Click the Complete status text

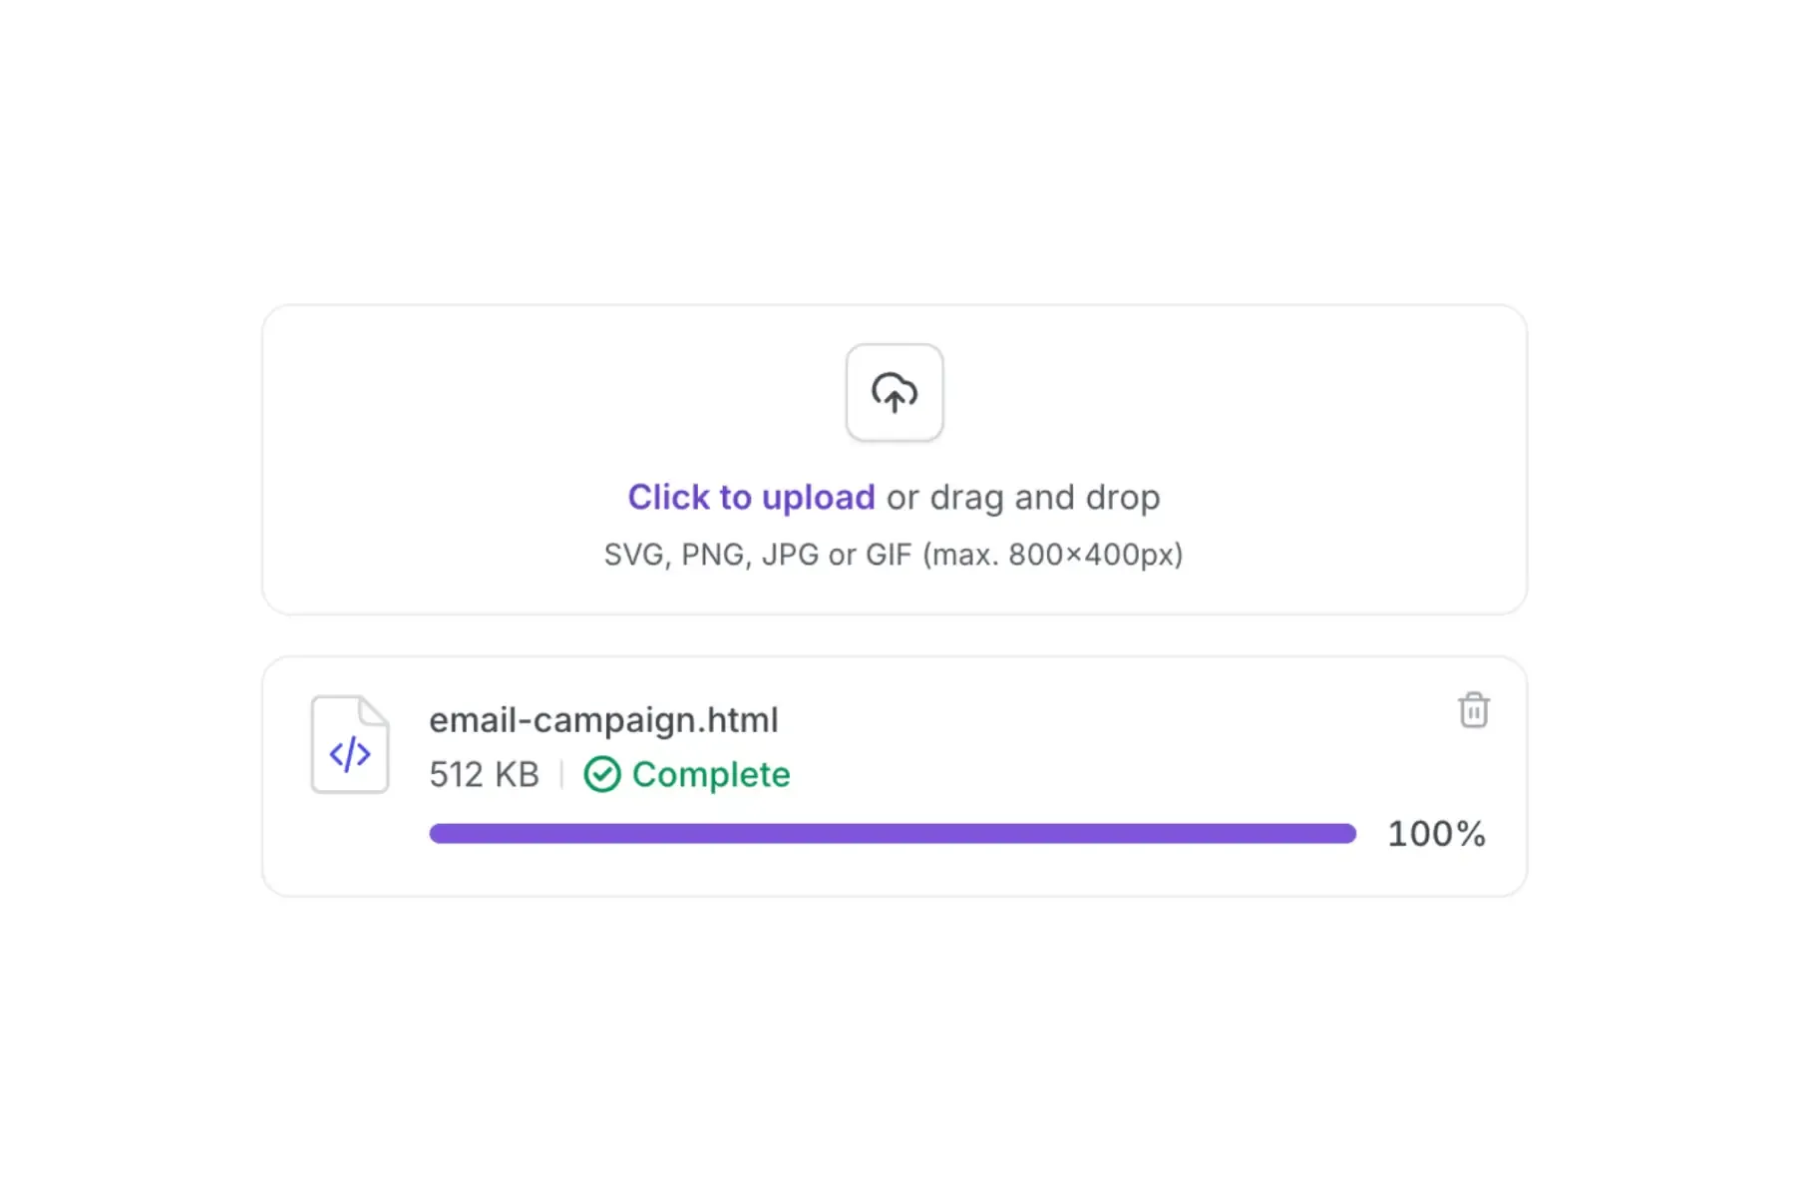(x=711, y=774)
